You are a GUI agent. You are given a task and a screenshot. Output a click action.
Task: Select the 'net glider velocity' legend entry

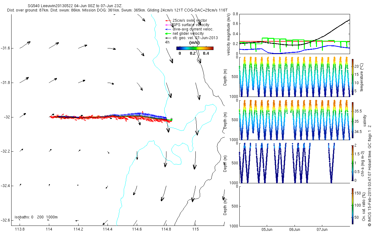[x=188, y=34]
